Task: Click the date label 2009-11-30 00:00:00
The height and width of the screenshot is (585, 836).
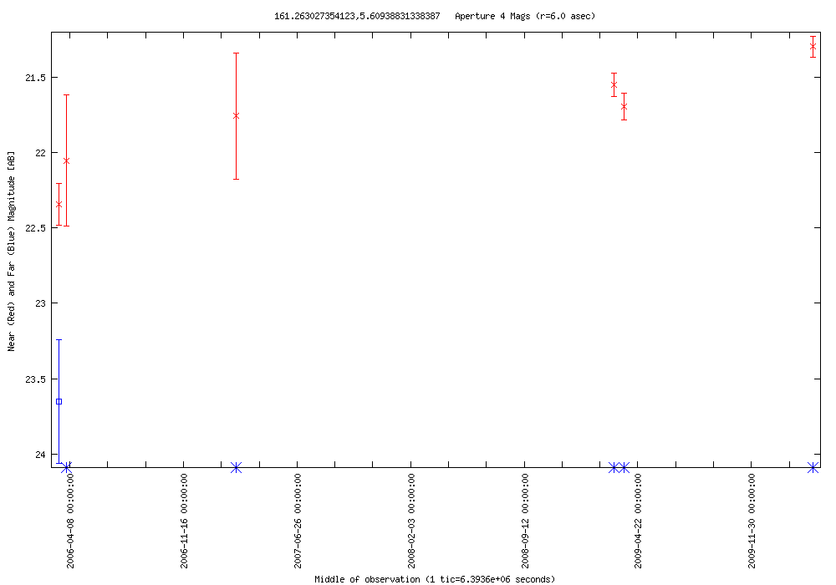Action: tap(752, 521)
